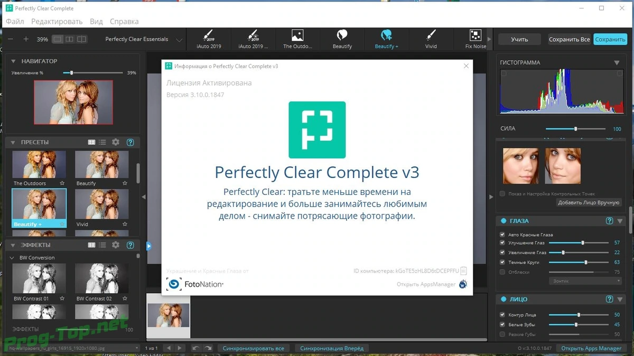This screenshot has height=356, width=634.
Task: Switch to single image view mode
Action: [x=58, y=39]
